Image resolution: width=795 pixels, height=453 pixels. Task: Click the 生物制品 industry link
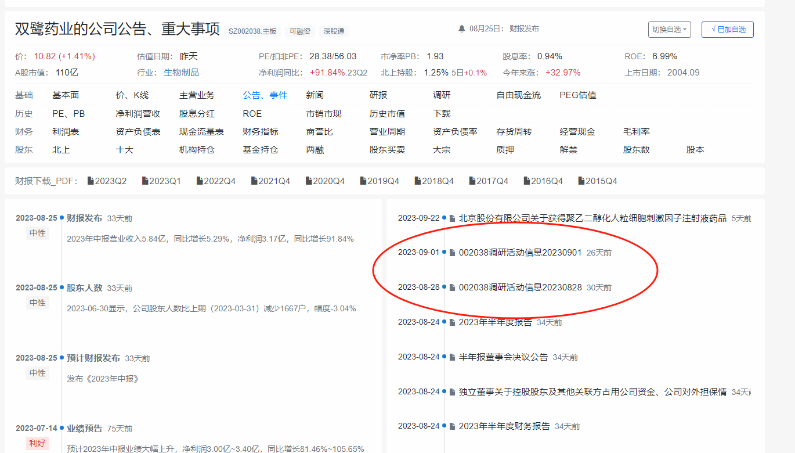coord(181,73)
